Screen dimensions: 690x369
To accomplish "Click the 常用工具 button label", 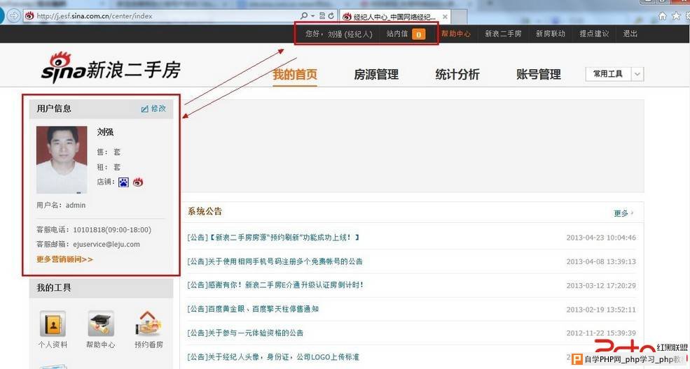I will (608, 74).
